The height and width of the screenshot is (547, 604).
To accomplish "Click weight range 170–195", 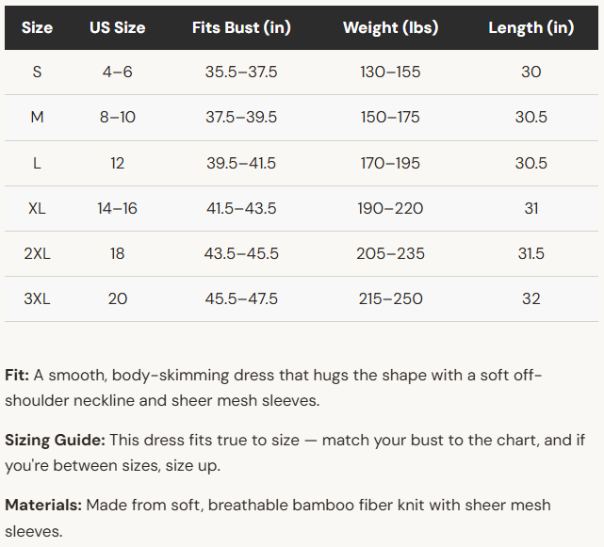I will click(x=391, y=163).
